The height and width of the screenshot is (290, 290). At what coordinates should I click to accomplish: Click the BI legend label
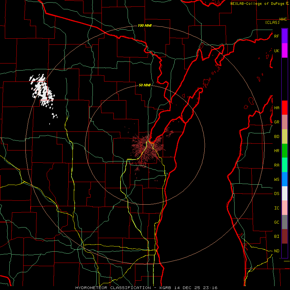pyautogui.click(x=276, y=237)
